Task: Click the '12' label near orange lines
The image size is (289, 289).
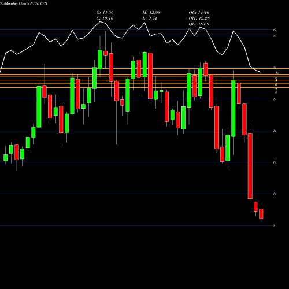Action: point(277,73)
